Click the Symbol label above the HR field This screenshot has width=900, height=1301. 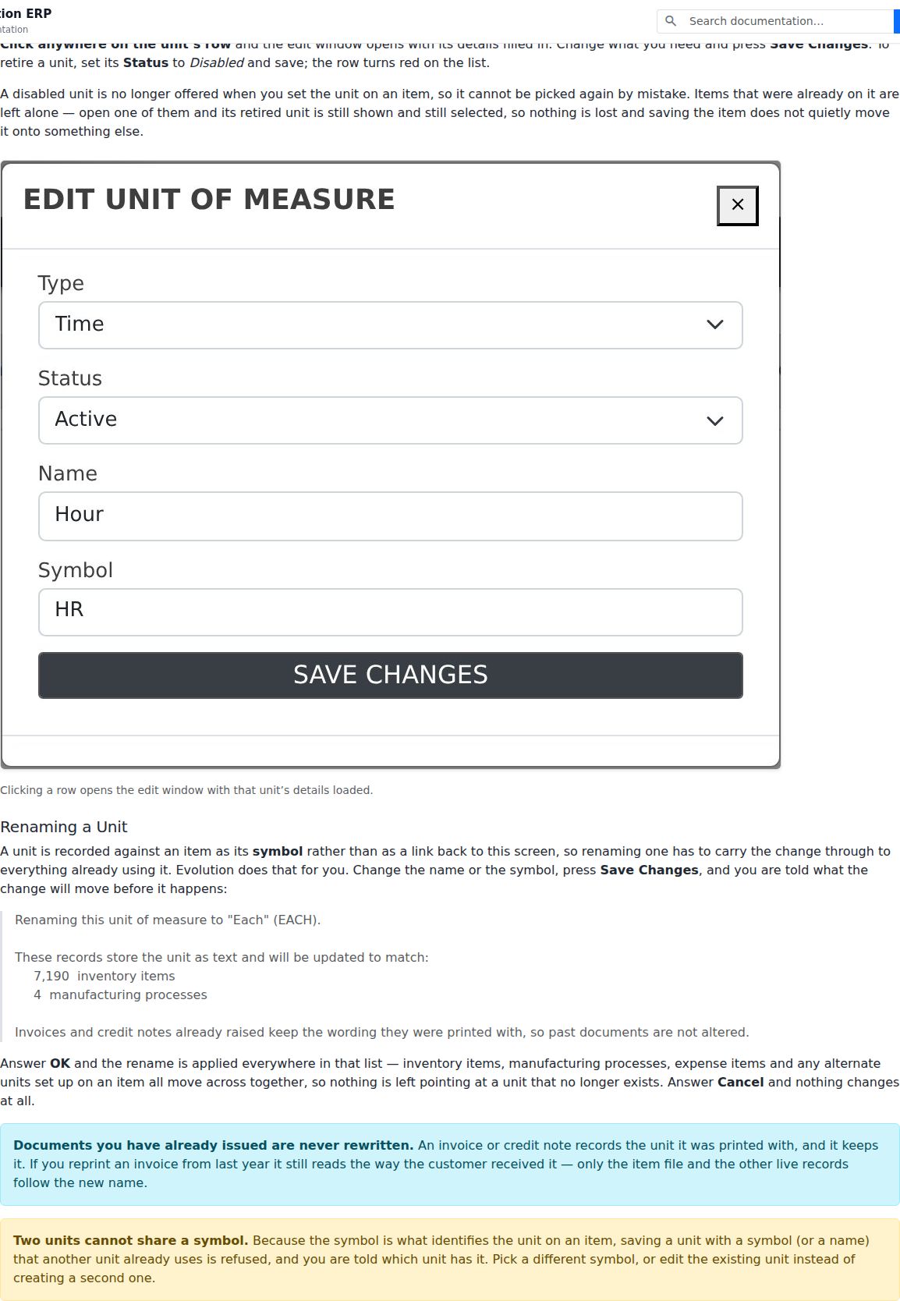click(76, 570)
